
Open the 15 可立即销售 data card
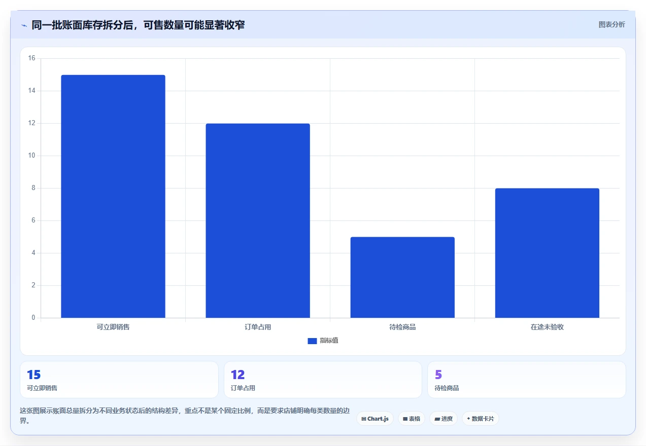[119, 380]
